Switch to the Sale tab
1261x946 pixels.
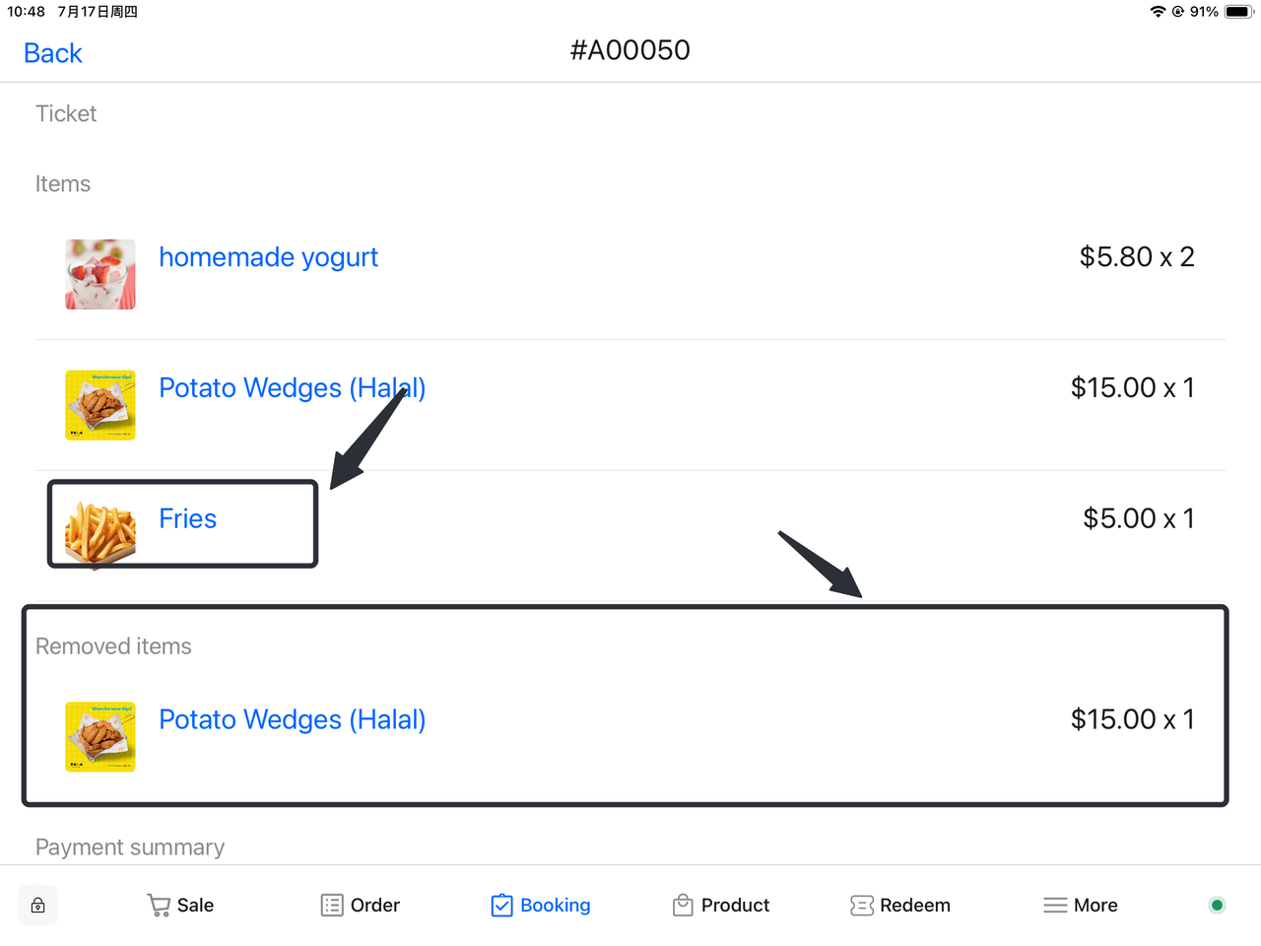point(195,905)
